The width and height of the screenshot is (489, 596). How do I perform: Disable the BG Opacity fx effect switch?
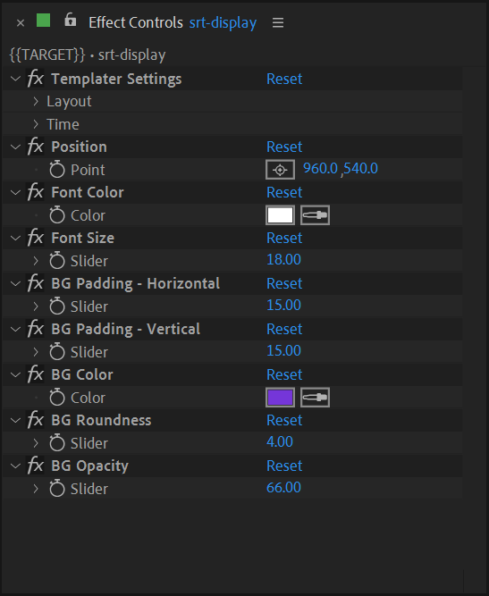36,466
